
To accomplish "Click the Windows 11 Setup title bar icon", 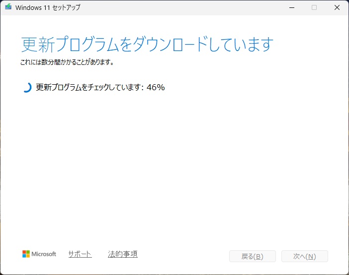I will coord(8,7).
